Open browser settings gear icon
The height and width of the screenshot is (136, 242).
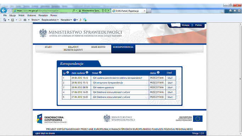239,11
